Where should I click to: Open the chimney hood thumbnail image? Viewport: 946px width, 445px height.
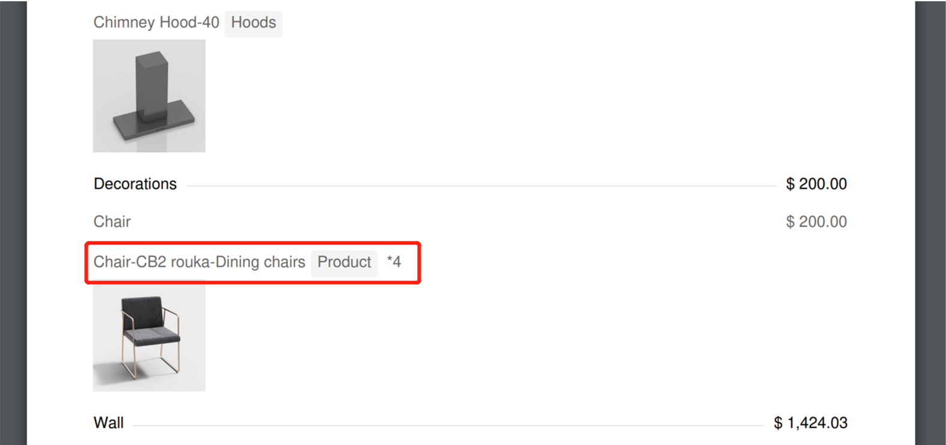(149, 96)
